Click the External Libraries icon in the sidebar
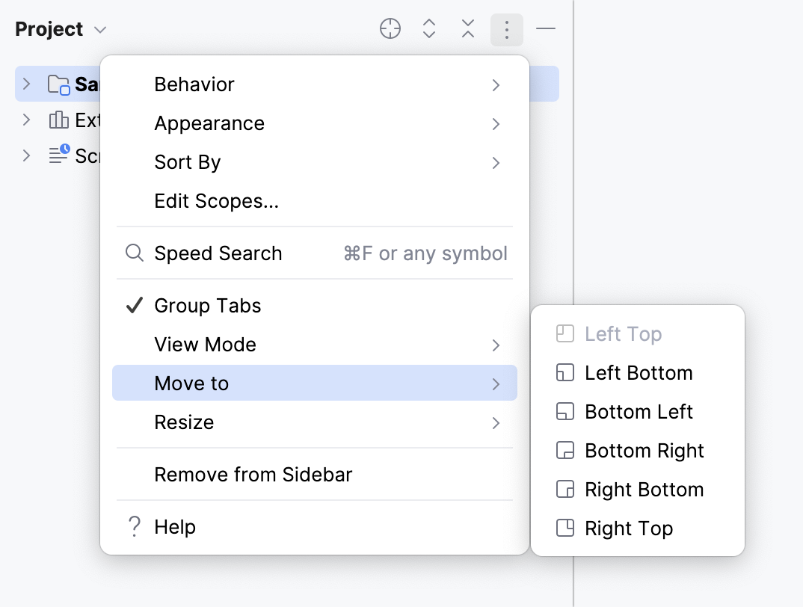Screen dimensions: 803x607 (x=60, y=120)
